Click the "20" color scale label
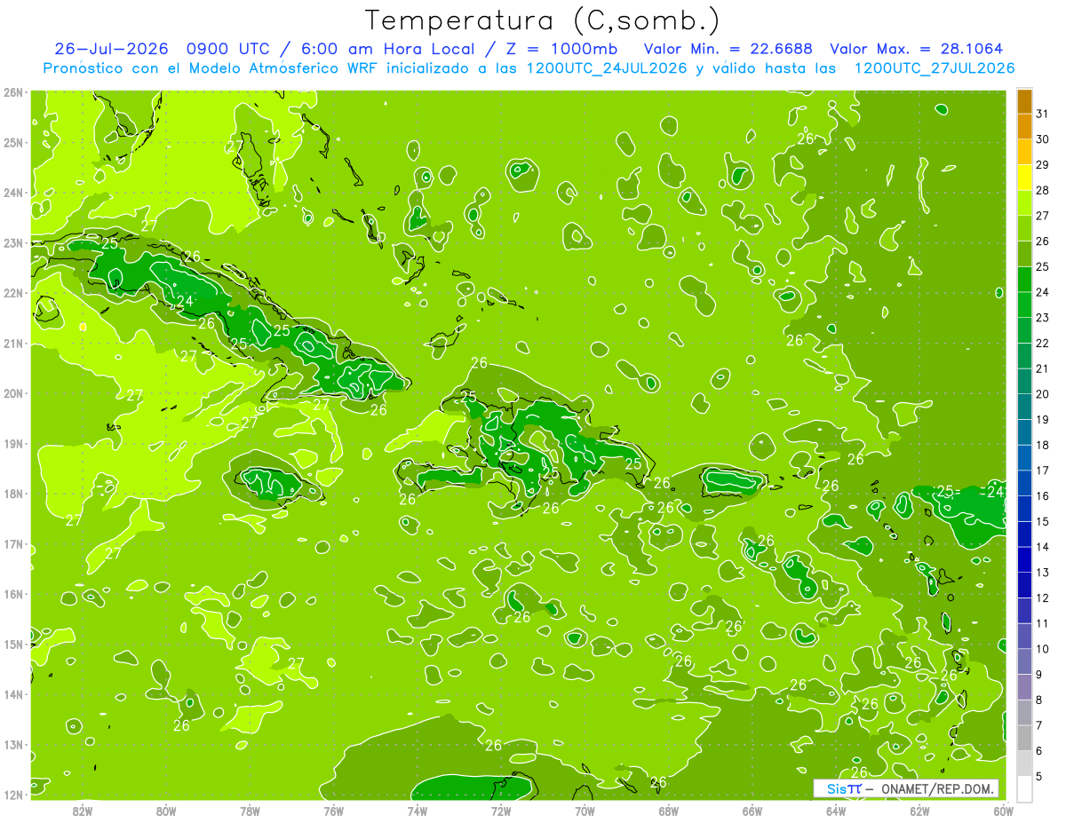This screenshot has width=1066, height=823. coord(1043,394)
